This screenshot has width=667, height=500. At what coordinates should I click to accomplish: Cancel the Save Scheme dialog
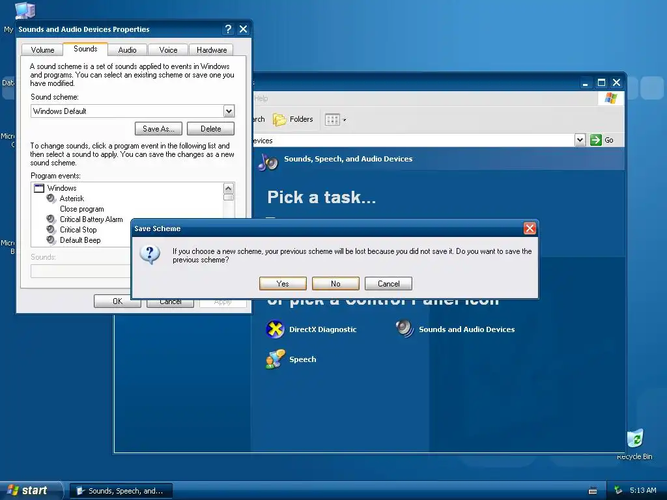click(x=388, y=284)
